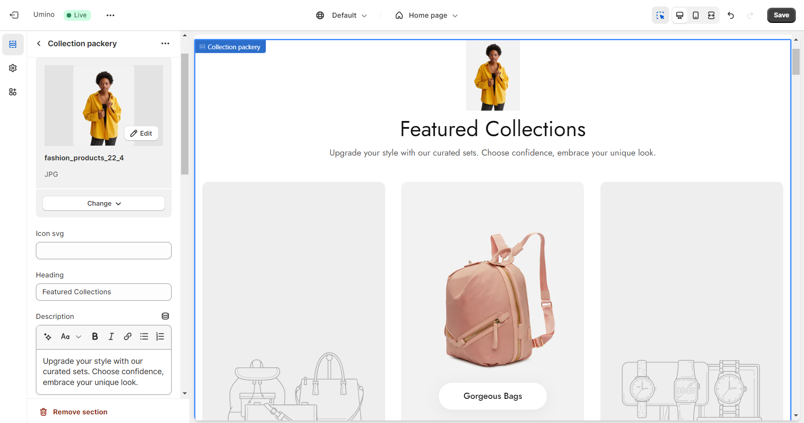Click the Heading text field
This screenshot has width=804, height=423.
104,292
